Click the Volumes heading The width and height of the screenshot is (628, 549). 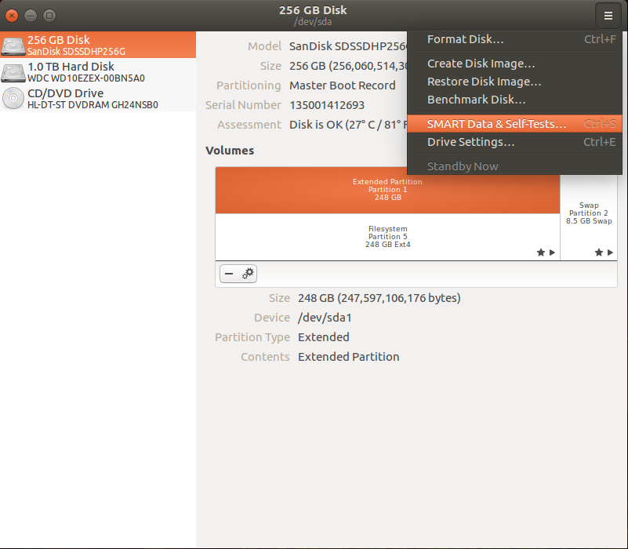tap(230, 151)
